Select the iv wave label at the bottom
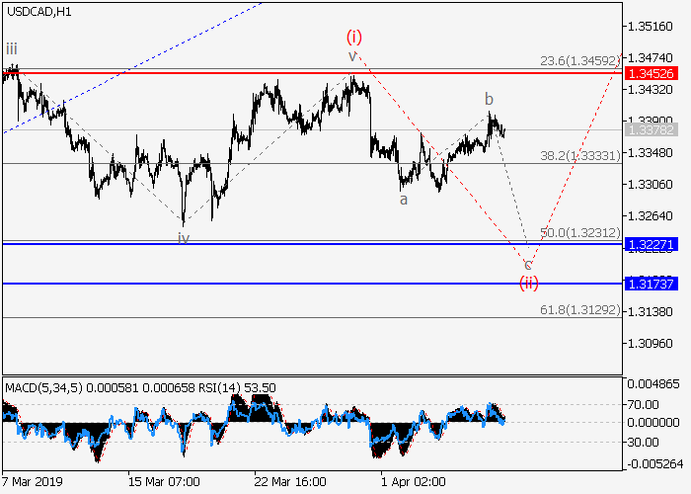Screen dimensions: 691x494 (x=184, y=238)
